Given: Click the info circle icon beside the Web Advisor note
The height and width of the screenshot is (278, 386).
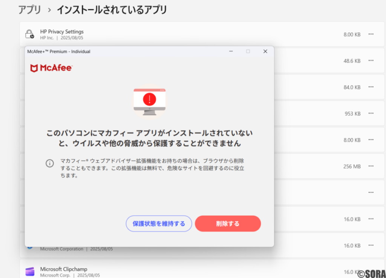Looking at the screenshot, I should coord(50,163).
